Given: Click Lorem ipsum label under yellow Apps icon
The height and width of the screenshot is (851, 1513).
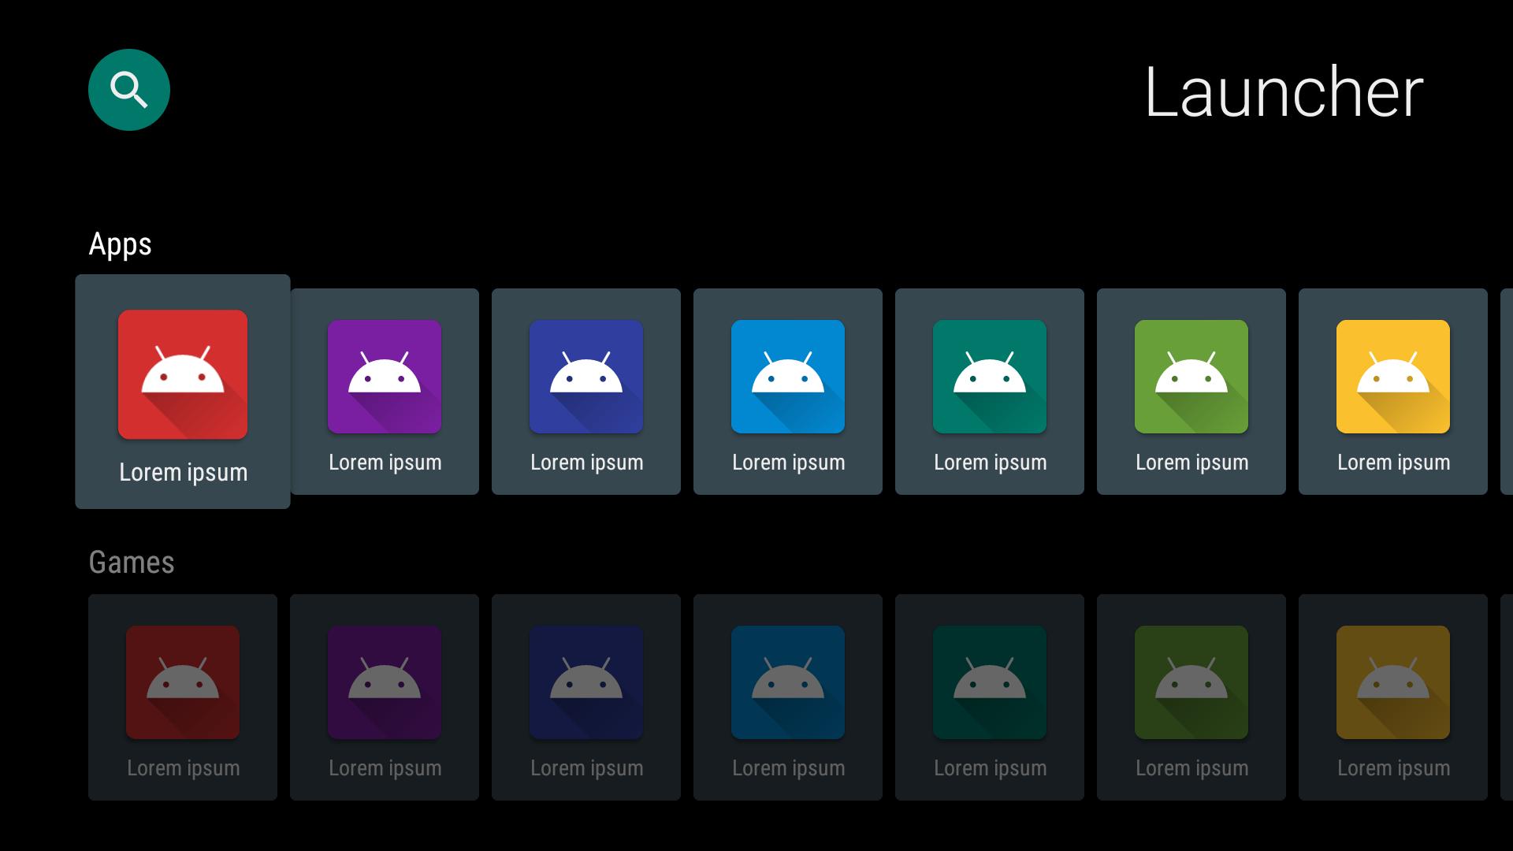Looking at the screenshot, I should (x=1393, y=463).
